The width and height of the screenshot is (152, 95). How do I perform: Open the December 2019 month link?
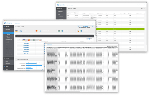pos(26,46)
